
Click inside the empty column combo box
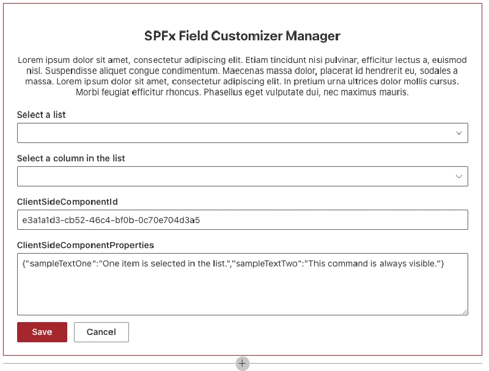183,176
